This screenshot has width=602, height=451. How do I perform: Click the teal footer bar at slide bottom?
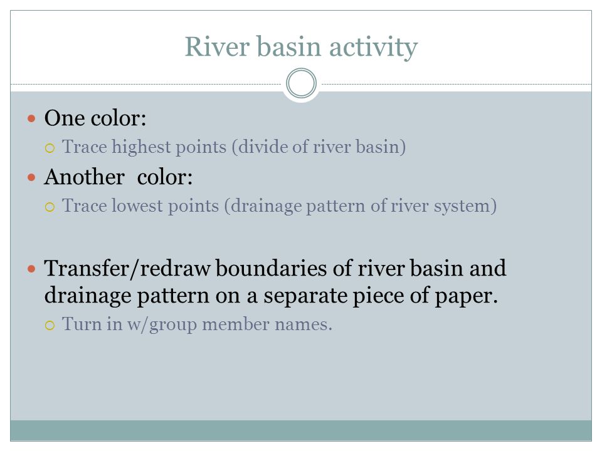pyautogui.click(x=301, y=430)
